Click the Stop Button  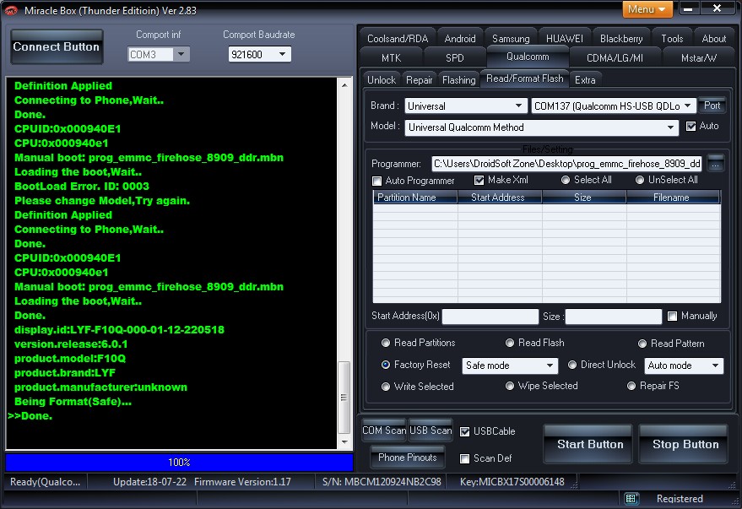coord(685,444)
